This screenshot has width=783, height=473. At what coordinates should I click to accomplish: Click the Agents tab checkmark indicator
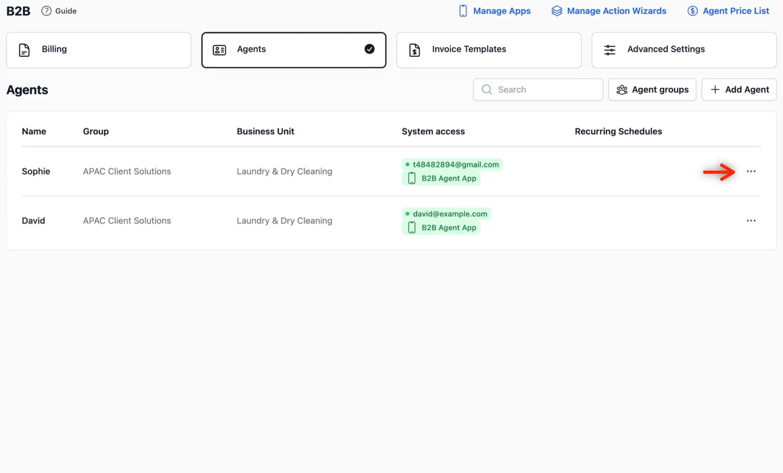(369, 49)
